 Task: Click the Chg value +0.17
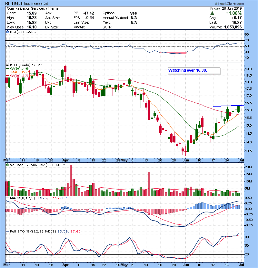[236, 18]
